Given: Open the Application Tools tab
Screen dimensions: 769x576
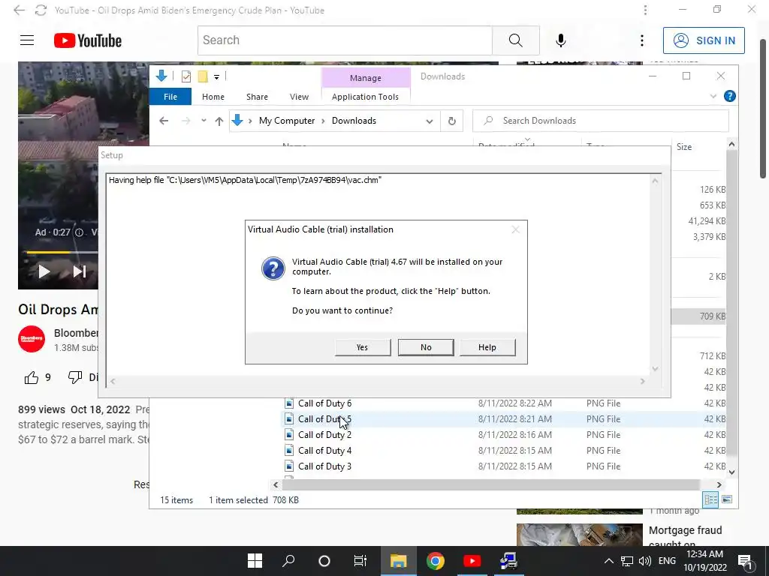Looking at the screenshot, I should (366, 97).
